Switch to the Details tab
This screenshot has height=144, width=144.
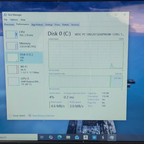[x=65, y=25]
